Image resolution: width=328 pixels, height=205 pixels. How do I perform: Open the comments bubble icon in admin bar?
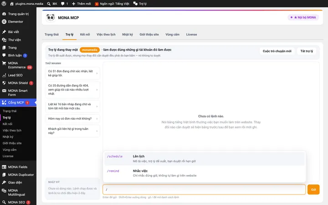pyautogui.click(x=62, y=4)
